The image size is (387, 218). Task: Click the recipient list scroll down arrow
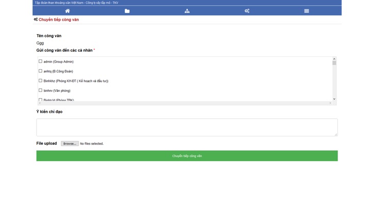tap(334, 99)
